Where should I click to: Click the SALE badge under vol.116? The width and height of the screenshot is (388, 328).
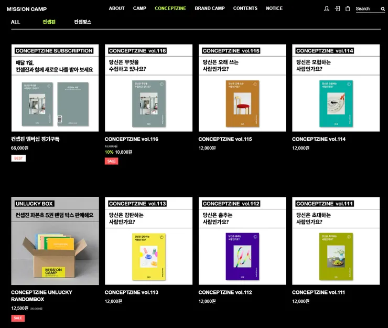[x=111, y=161]
